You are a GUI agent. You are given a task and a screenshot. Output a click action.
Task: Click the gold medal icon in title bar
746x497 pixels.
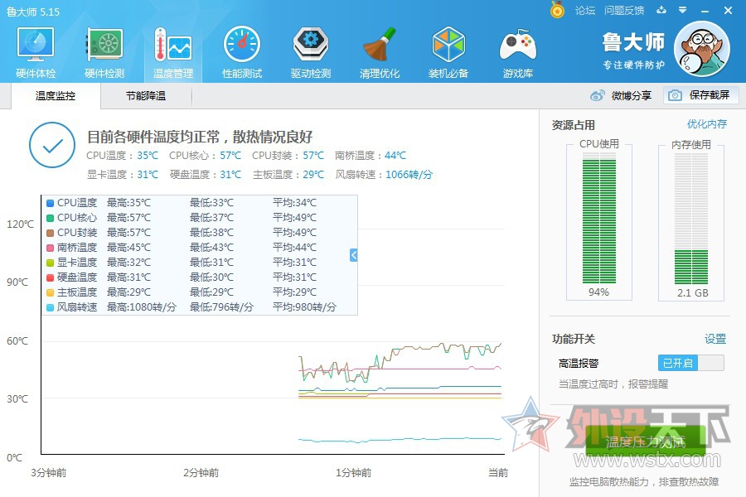(557, 9)
